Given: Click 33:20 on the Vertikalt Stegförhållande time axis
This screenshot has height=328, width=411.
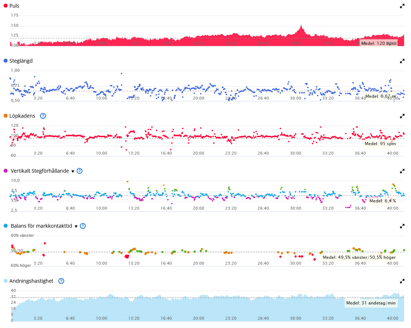Looking at the screenshot, I should point(328,208).
